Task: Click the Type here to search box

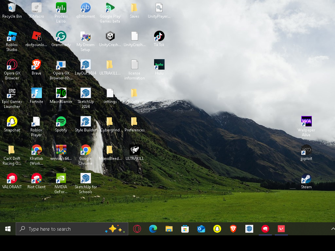Action: point(72,229)
